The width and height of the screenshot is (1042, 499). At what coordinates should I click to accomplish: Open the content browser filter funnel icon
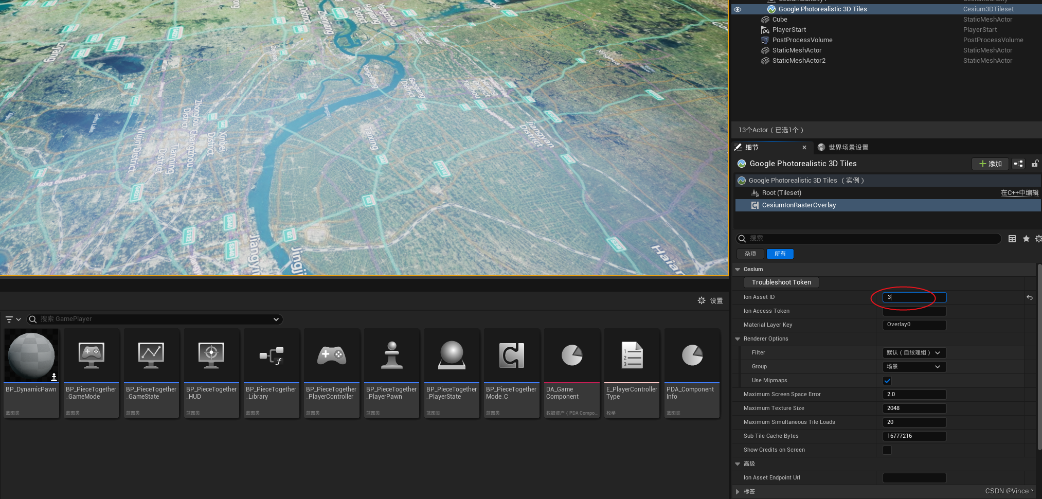tap(10, 319)
